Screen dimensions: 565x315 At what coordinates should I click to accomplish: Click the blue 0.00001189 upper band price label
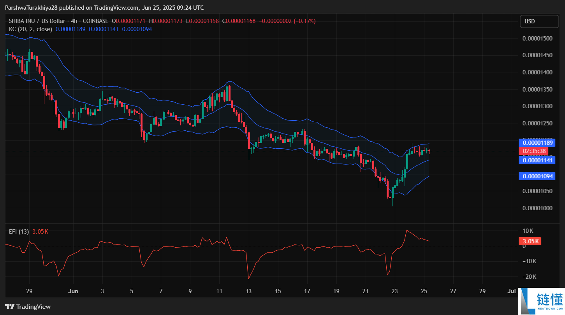[x=537, y=143]
